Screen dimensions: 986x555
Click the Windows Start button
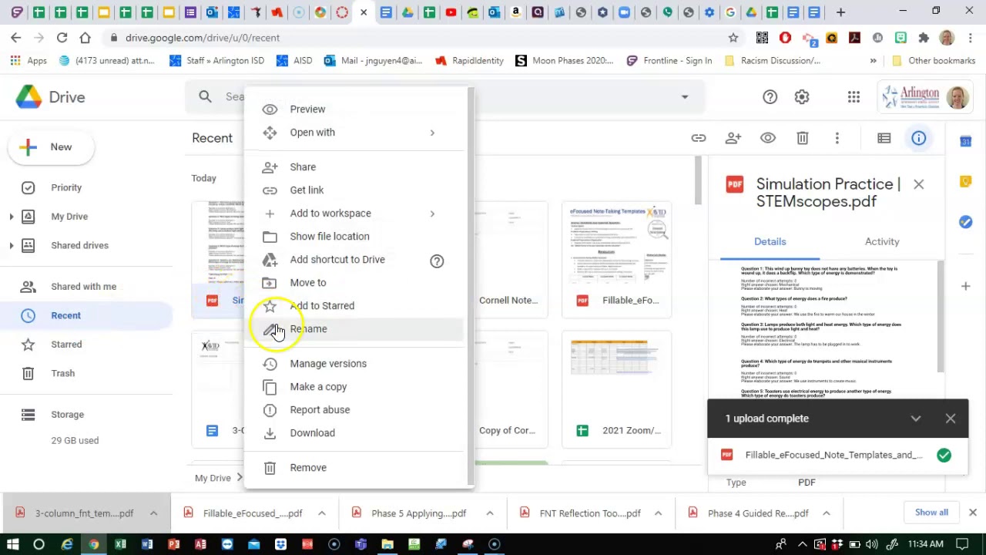pos(12,544)
